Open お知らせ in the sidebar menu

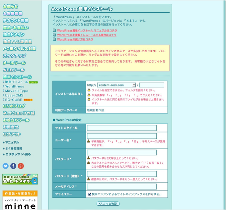11,7
